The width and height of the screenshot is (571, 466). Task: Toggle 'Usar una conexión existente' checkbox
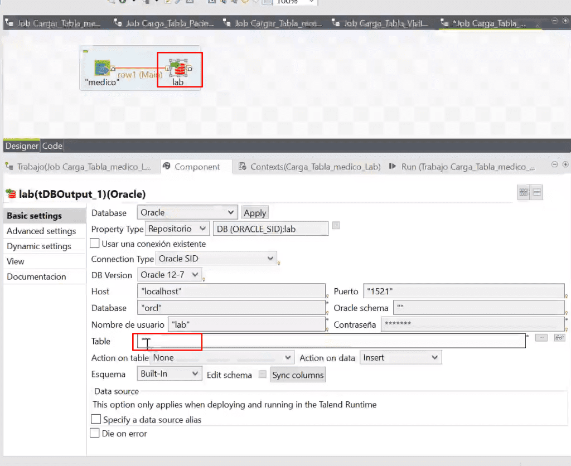(x=95, y=243)
